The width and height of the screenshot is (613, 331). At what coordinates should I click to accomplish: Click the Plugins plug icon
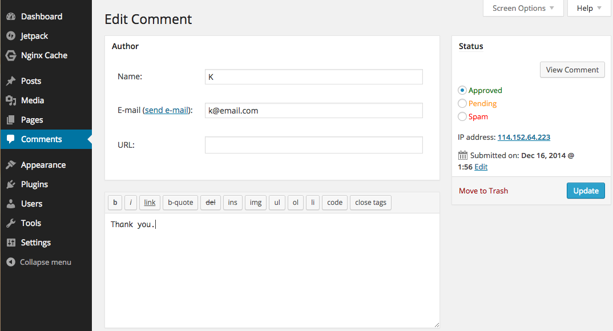pyautogui.click(x=10, y=184)
